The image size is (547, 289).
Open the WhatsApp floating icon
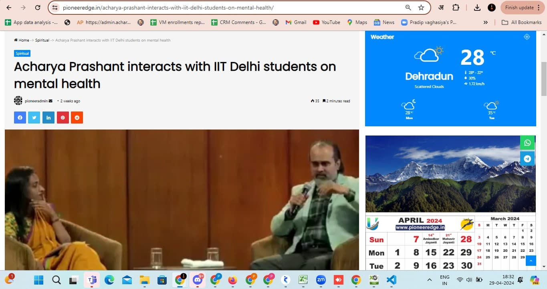point(527,143)
